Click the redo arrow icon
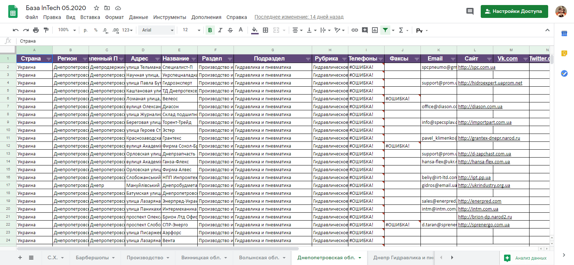The width and height of the screenshot is (574, 265). 26,30
